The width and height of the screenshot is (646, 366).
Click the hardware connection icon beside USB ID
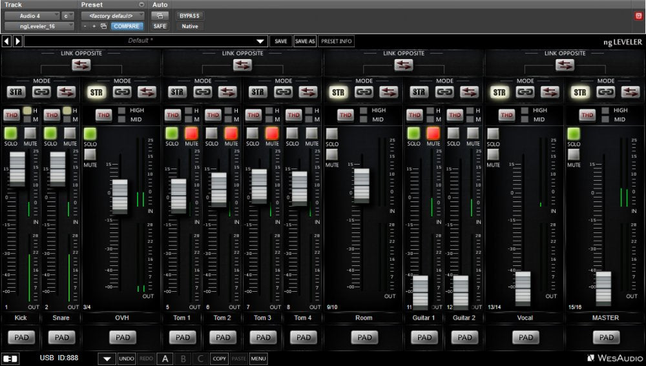coord(10,358)
